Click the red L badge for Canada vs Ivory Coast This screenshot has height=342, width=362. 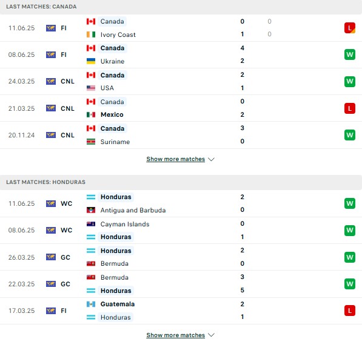coord(349,28)
